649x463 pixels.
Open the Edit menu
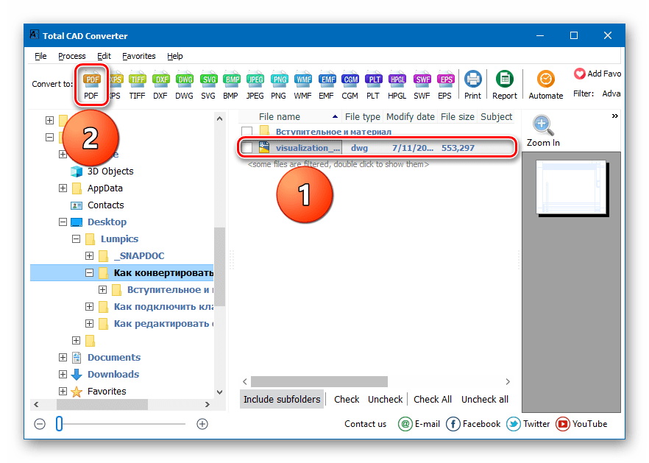[104, 57]
